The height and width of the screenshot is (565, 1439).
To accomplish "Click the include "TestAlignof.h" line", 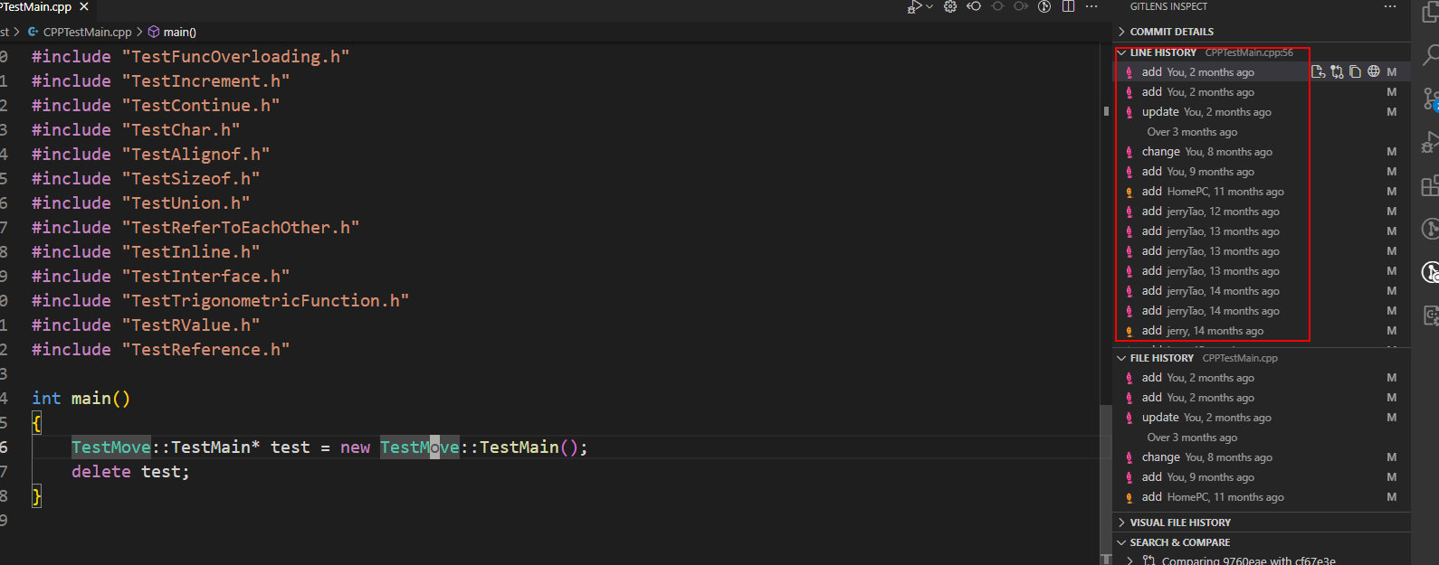I will pos(150,154).
